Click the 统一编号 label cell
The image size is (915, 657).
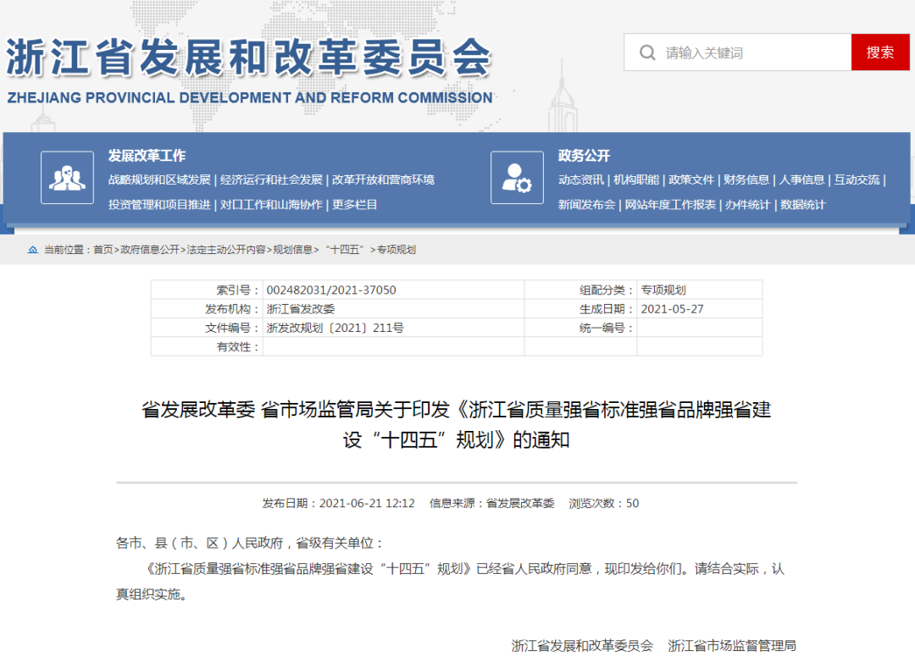click(x=580, y=328)
